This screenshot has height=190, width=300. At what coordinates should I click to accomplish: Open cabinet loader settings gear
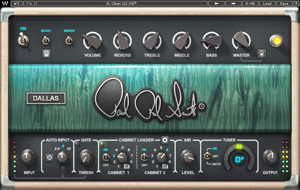click(x=165, y=140)
